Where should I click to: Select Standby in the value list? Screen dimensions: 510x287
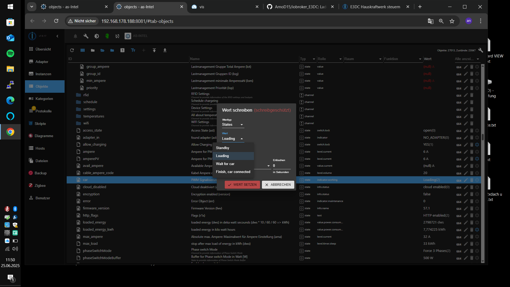point(233,148)
